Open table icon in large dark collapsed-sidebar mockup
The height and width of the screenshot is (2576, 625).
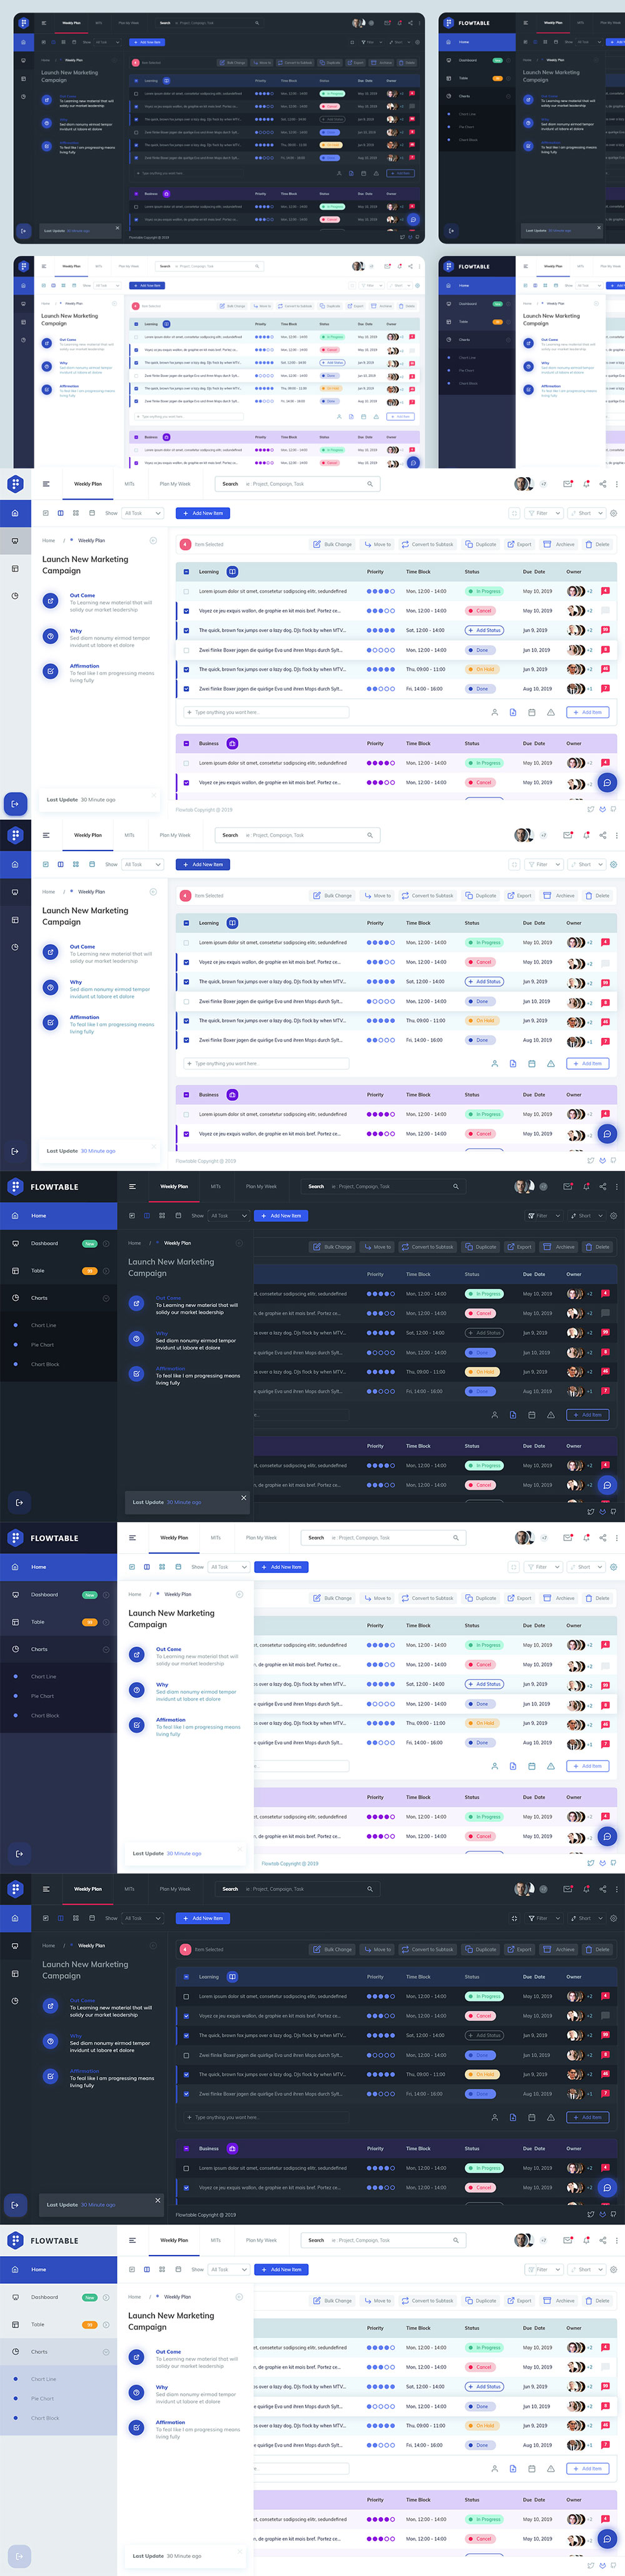(x=14, y=1974)
